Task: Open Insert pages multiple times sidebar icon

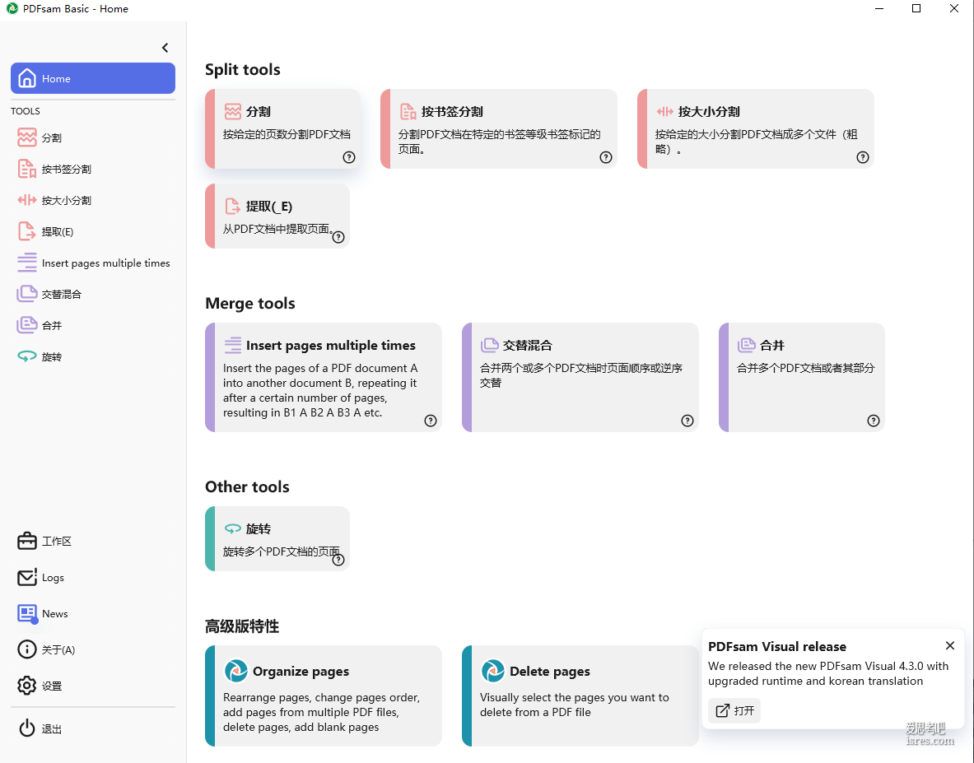Action: pyautogui.click(x=26, y=263)
